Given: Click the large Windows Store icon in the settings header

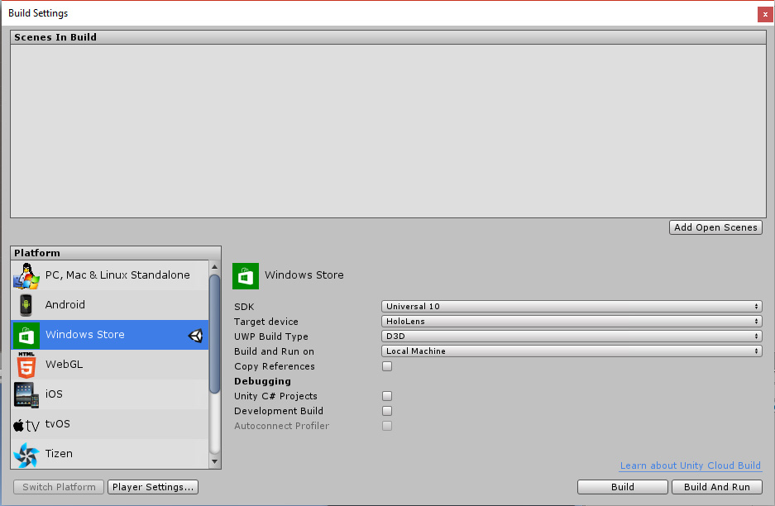Looking at the screenshot, I should [x=246, y=275].
